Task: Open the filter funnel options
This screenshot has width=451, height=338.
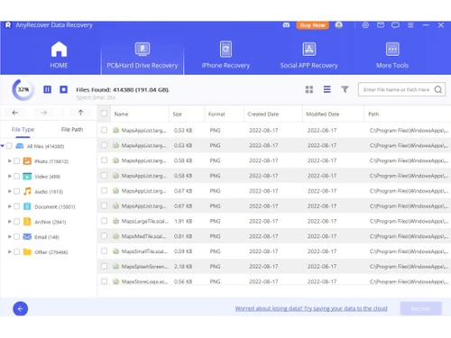Action: (x=345, y=89)
